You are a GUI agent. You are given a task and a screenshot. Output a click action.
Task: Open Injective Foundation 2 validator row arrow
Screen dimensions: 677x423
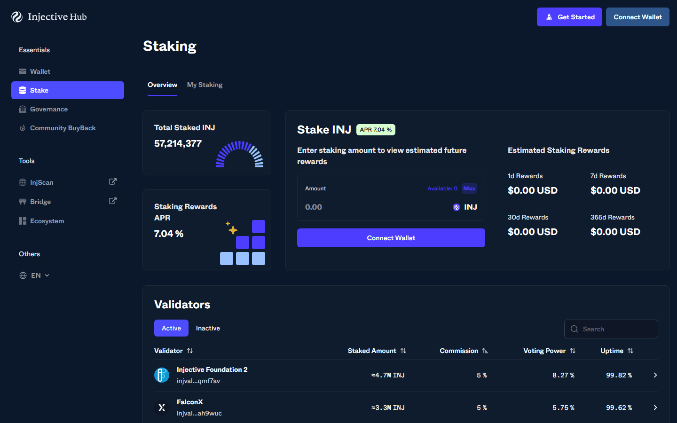(655, 375)
